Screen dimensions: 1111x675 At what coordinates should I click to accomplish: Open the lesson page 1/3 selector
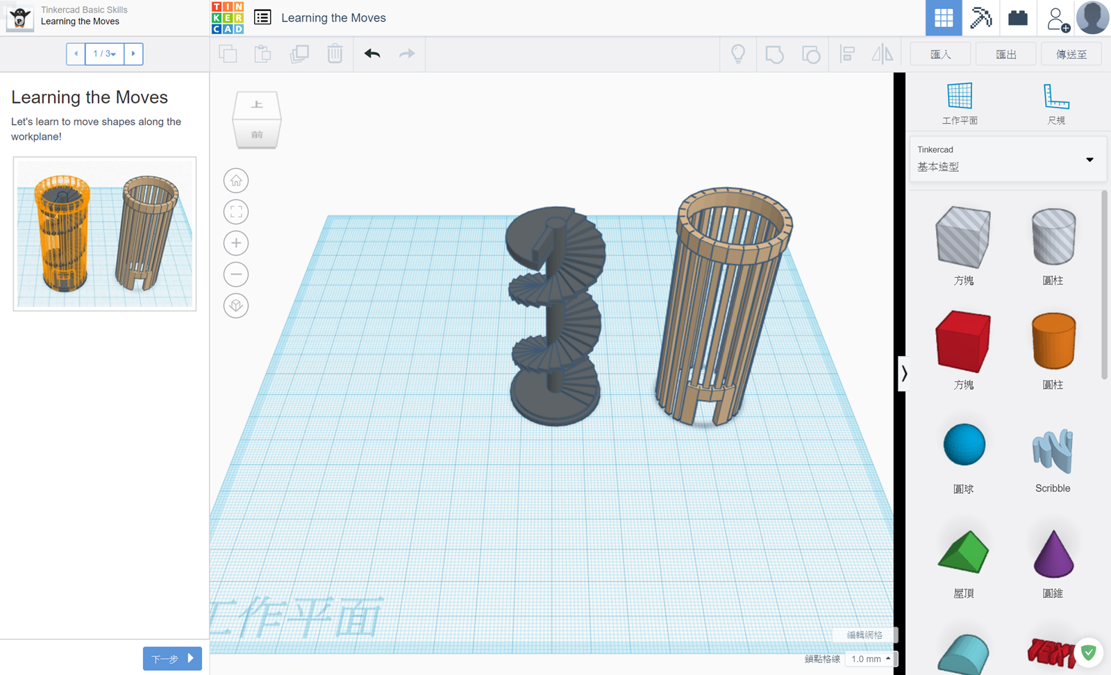point(104,53)
